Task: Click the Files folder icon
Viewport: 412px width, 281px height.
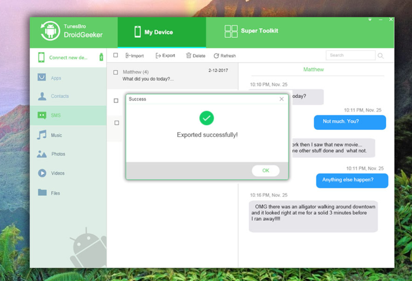Action: coord(42,192)
